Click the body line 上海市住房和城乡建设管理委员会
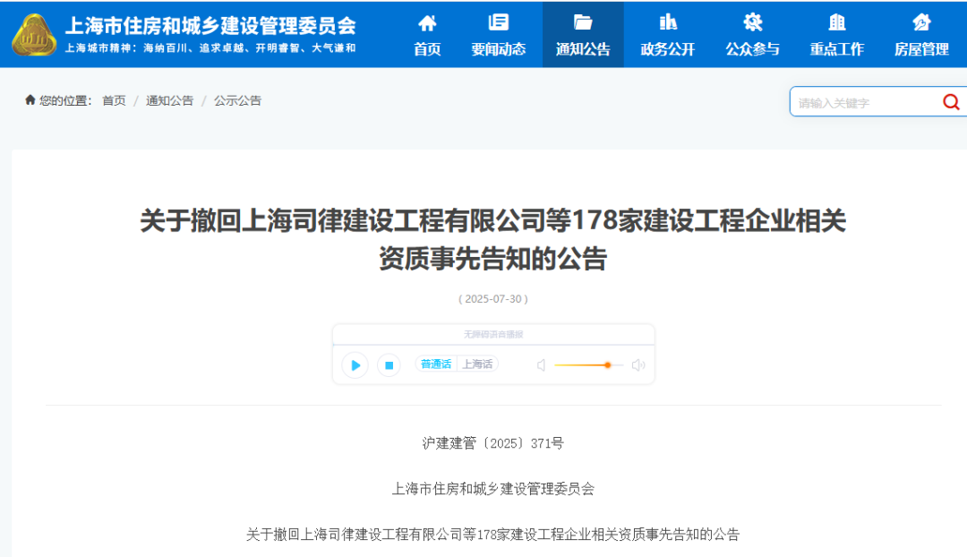 [493, 489]
